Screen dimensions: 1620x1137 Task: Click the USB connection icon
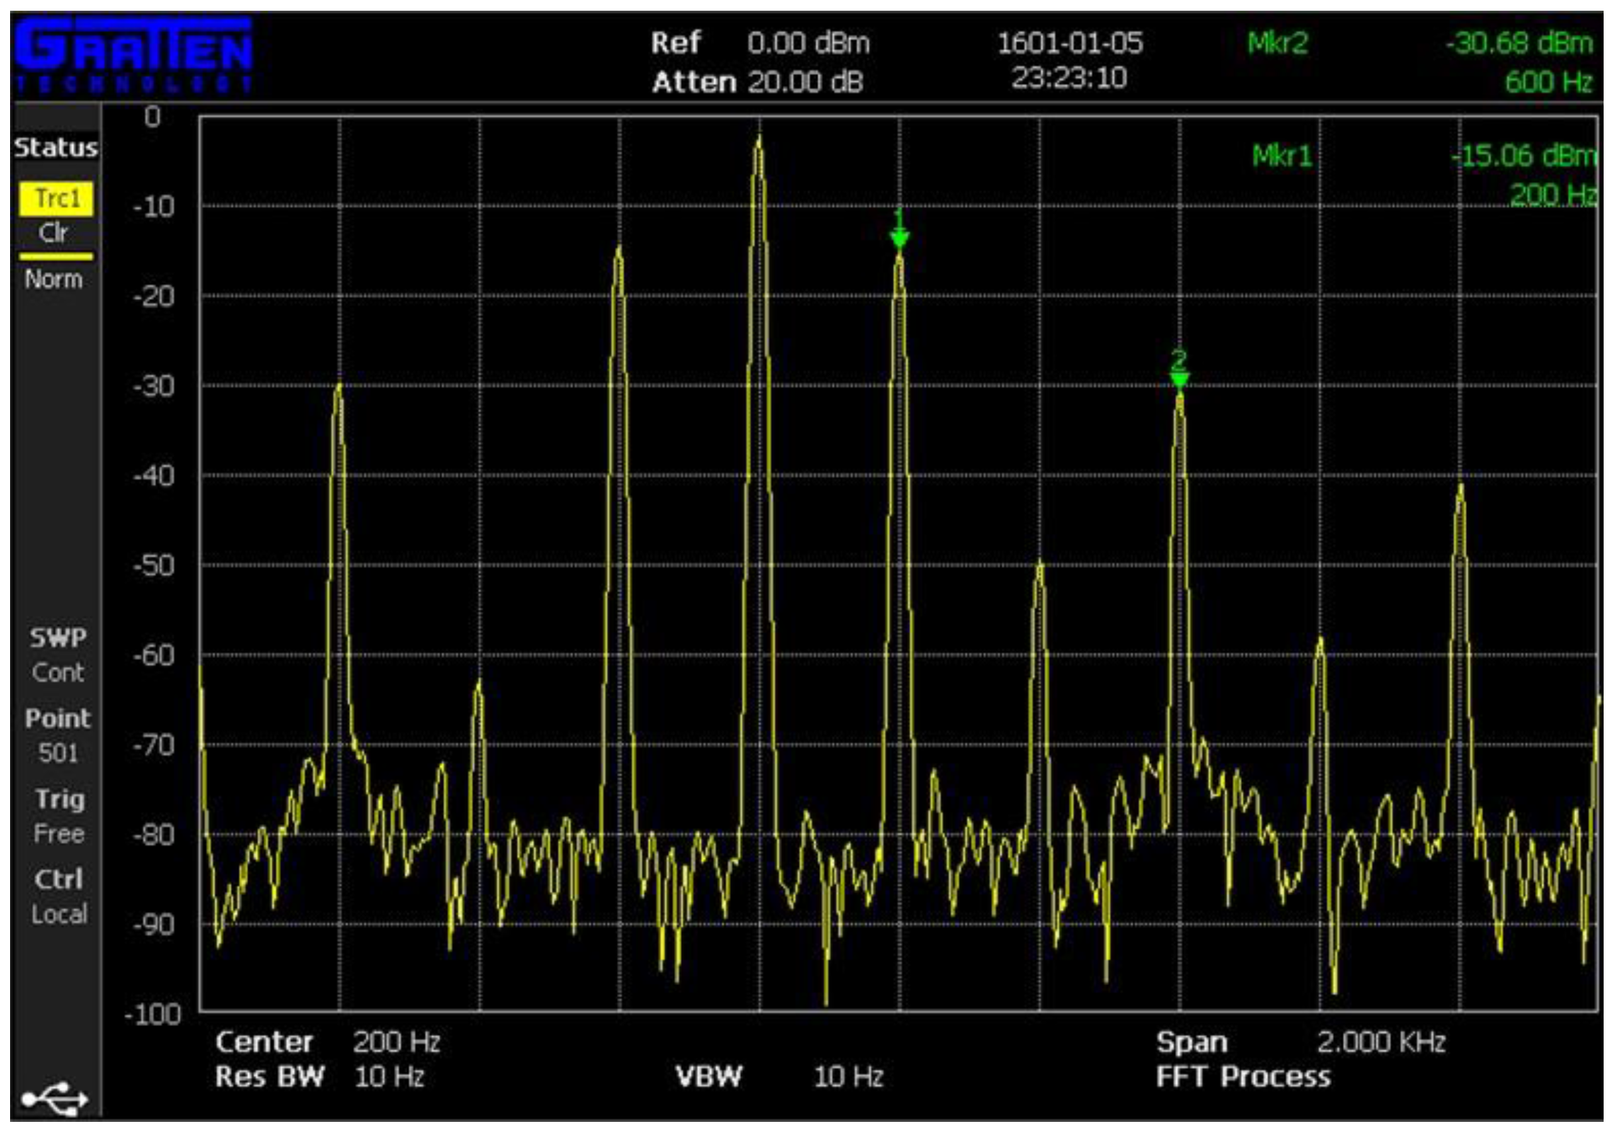(54, 1099)
